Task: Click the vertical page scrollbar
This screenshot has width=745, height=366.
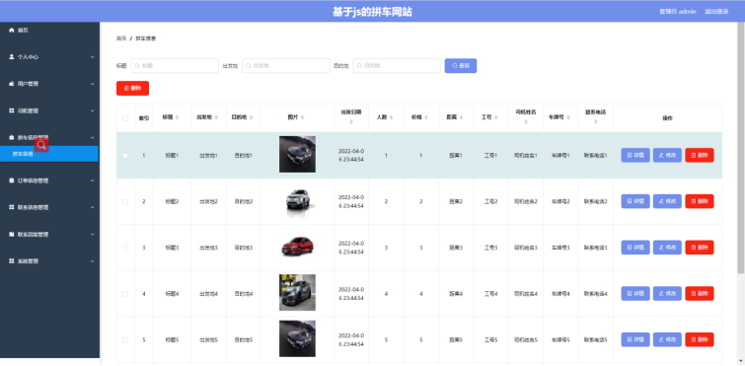Action: click(741, 147)
